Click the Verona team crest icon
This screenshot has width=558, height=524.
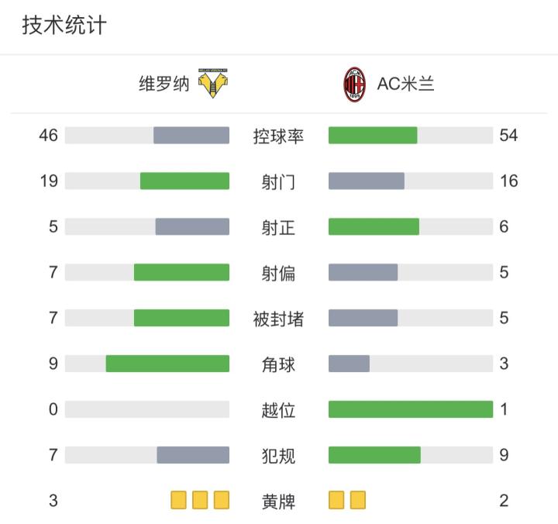(x=213, y=84)
